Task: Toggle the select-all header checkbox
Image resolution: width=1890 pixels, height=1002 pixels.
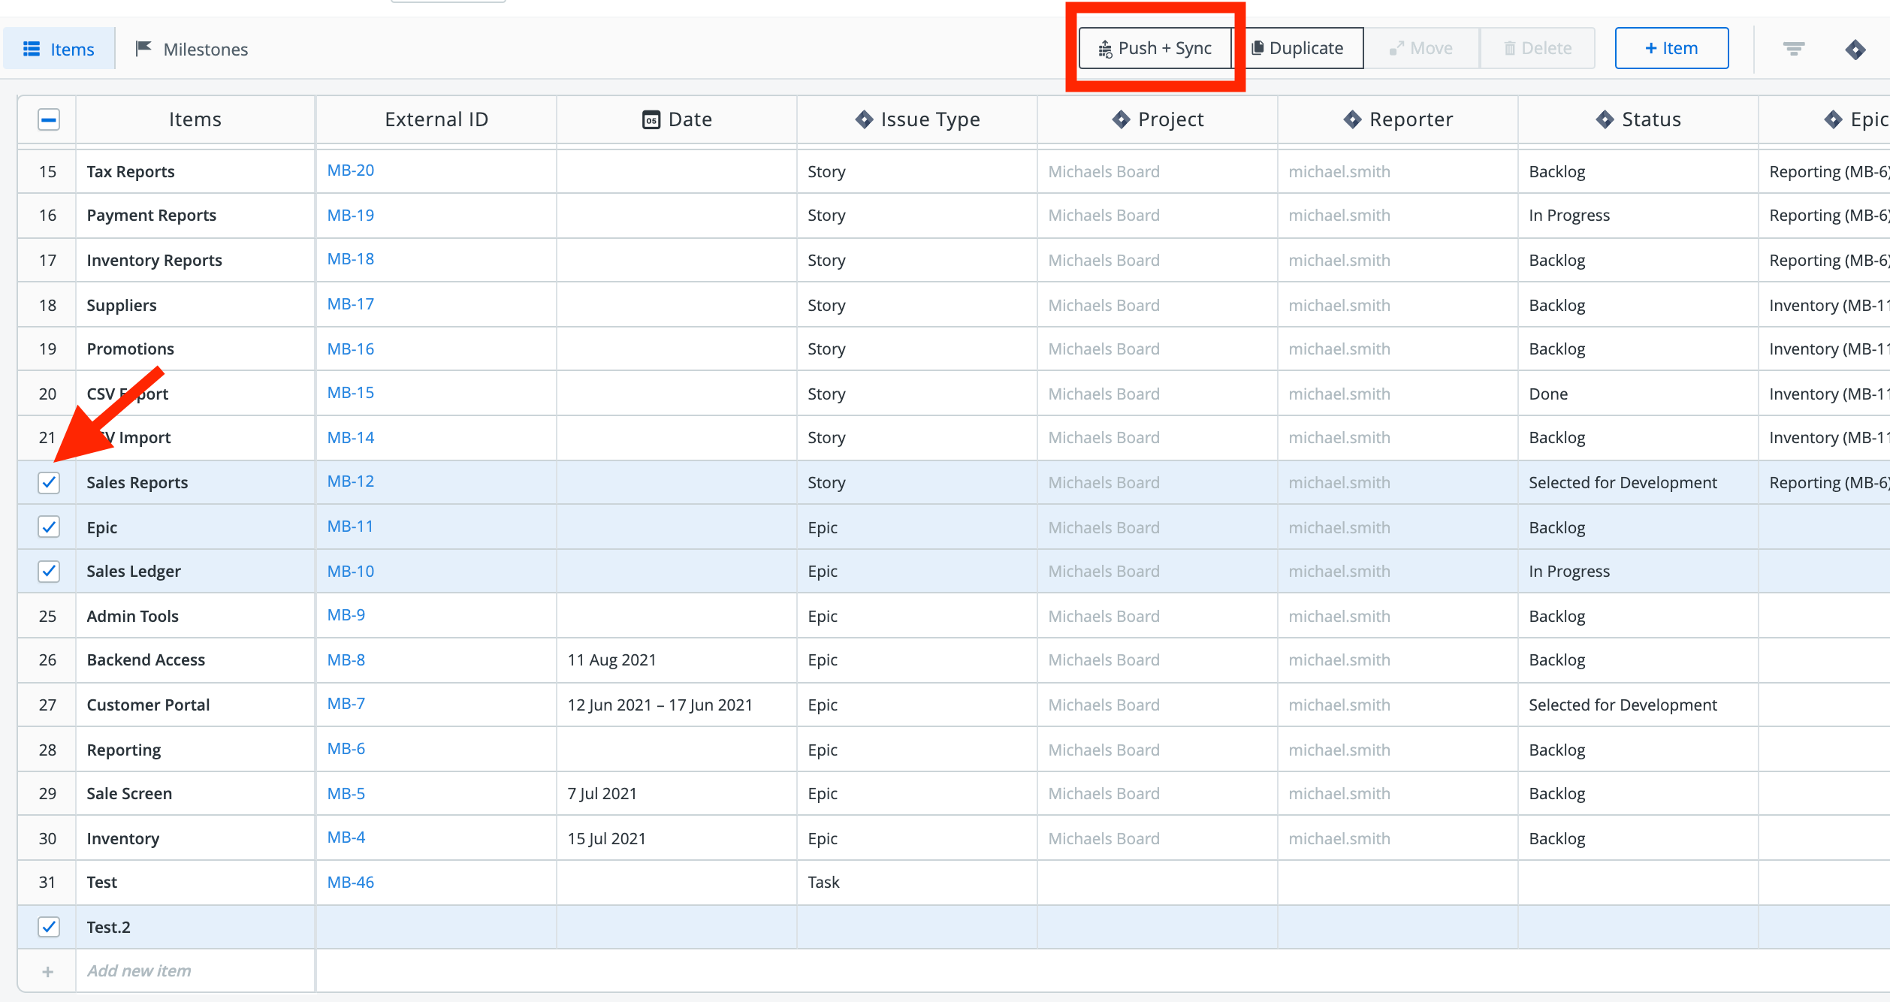Action: [49, 119]
